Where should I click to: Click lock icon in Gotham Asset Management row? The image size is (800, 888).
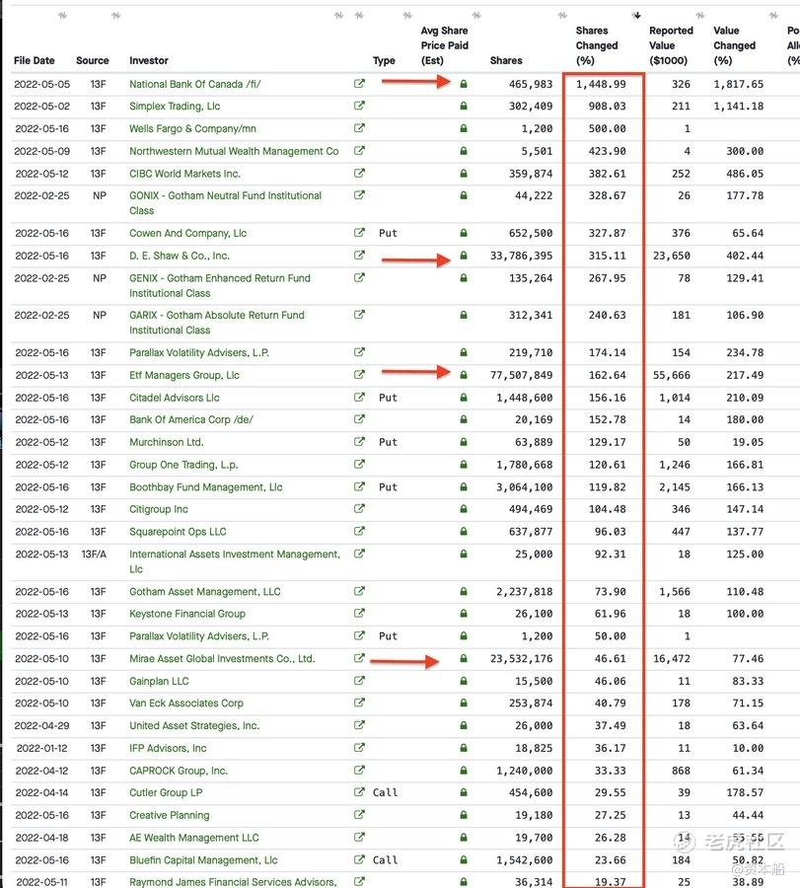[x=463, y=591]
